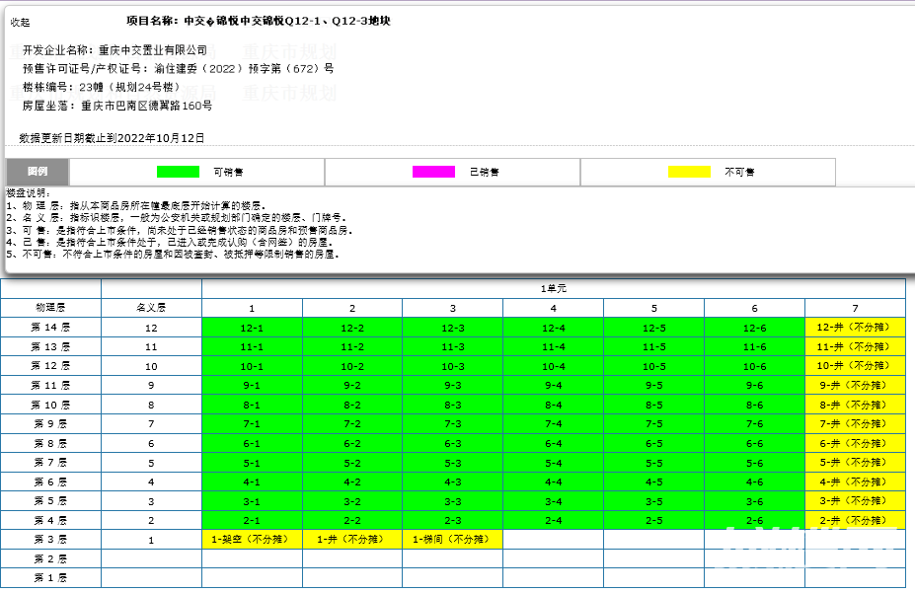Click the project name 中交锦悦 heading
915x593 pixels.
[x=259, y=21]
